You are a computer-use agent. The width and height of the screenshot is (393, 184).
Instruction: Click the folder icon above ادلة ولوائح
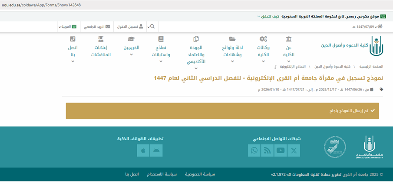pos(232,39)
